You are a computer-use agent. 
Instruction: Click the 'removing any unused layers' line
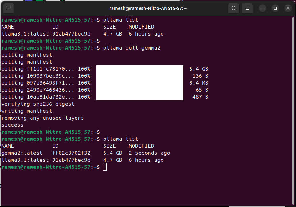point(42,118)
